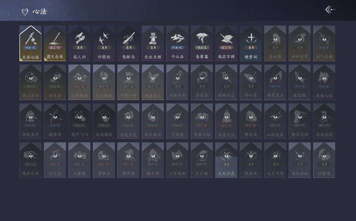The height and width of the screenshot is (221, 356).
Task: Open the 霜天白夜 spear card
Action: (x=55, y=43)
